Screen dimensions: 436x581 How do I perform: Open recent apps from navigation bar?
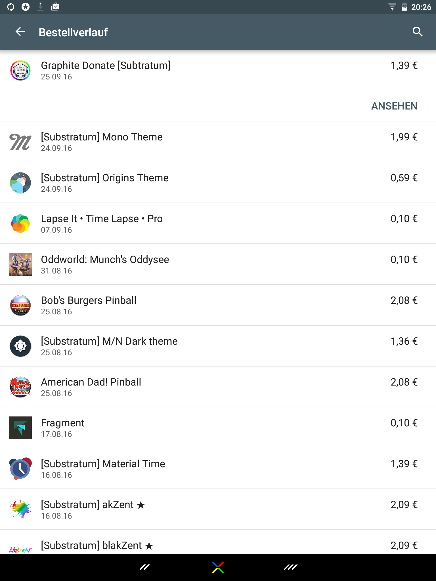[x=291, y=567]
